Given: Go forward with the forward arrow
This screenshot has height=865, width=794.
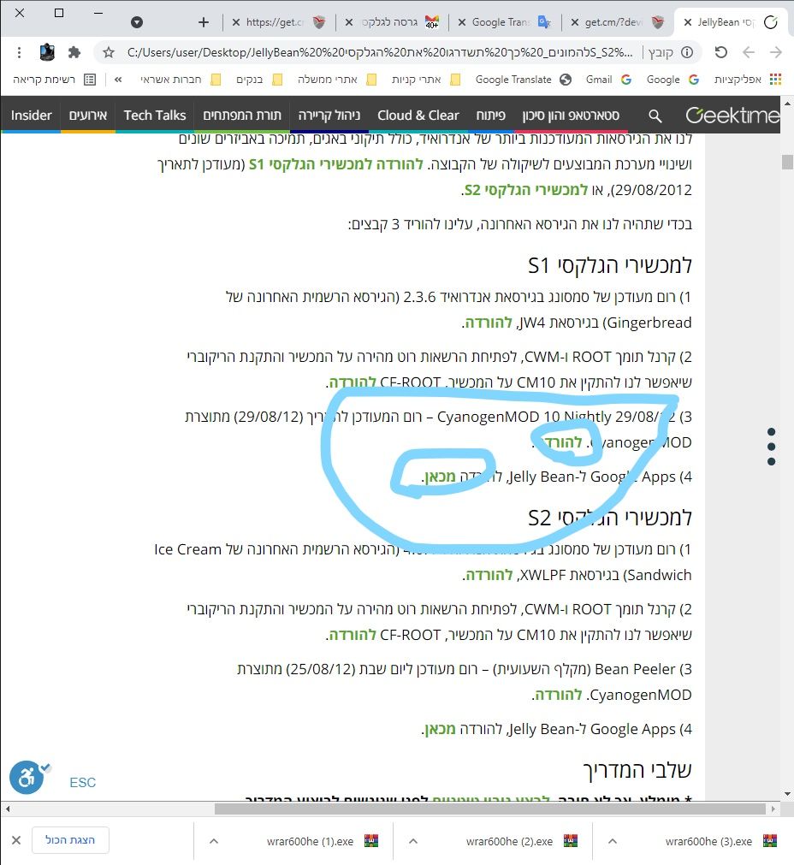Looking at the screenshot, I should (776, 52).
